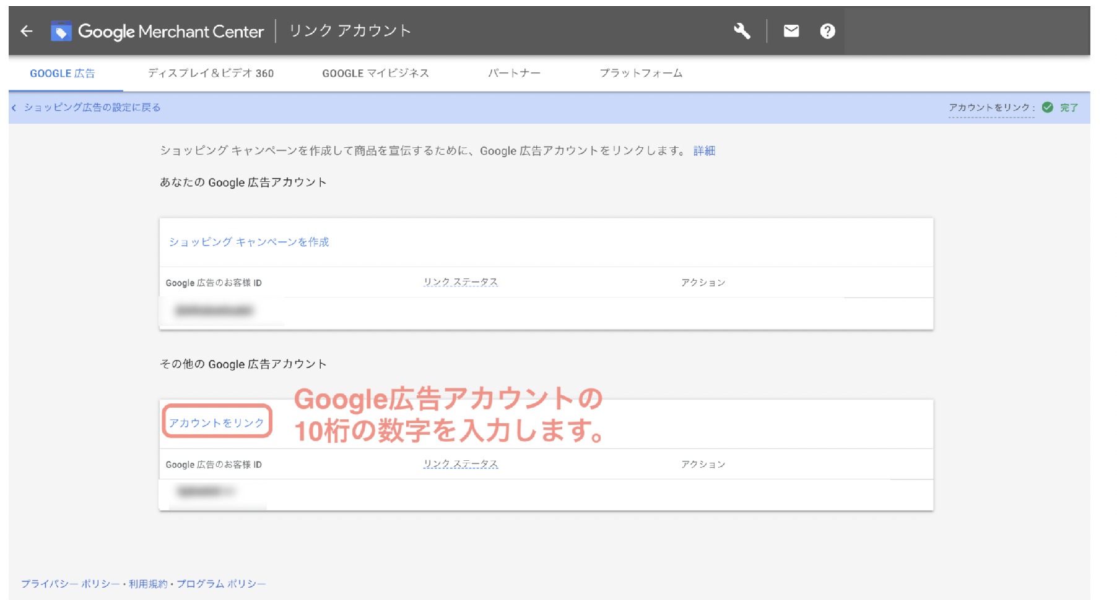Click the Merchant Center tag icon
1117x600 pixels.
63,31
